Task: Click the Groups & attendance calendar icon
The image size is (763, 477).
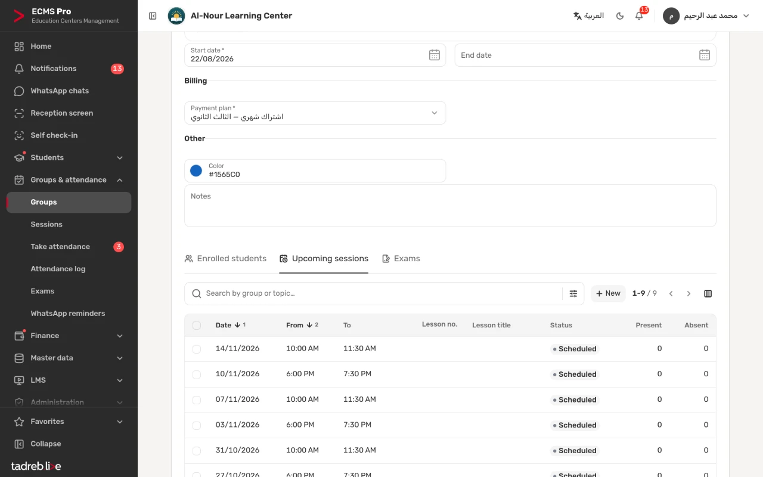Action: [x=19, y=180]
